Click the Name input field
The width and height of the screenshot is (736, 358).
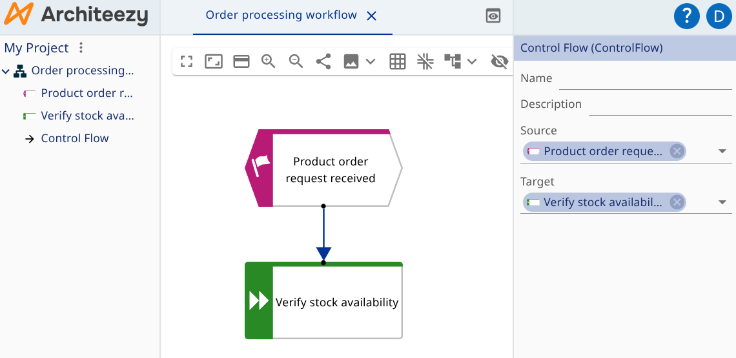coord(644,79)
